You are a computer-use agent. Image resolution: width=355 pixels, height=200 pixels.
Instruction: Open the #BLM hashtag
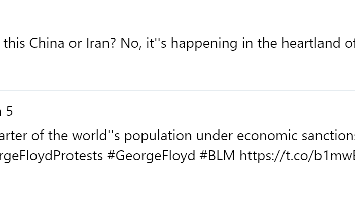pyautogui.click(x=217, y=156)
